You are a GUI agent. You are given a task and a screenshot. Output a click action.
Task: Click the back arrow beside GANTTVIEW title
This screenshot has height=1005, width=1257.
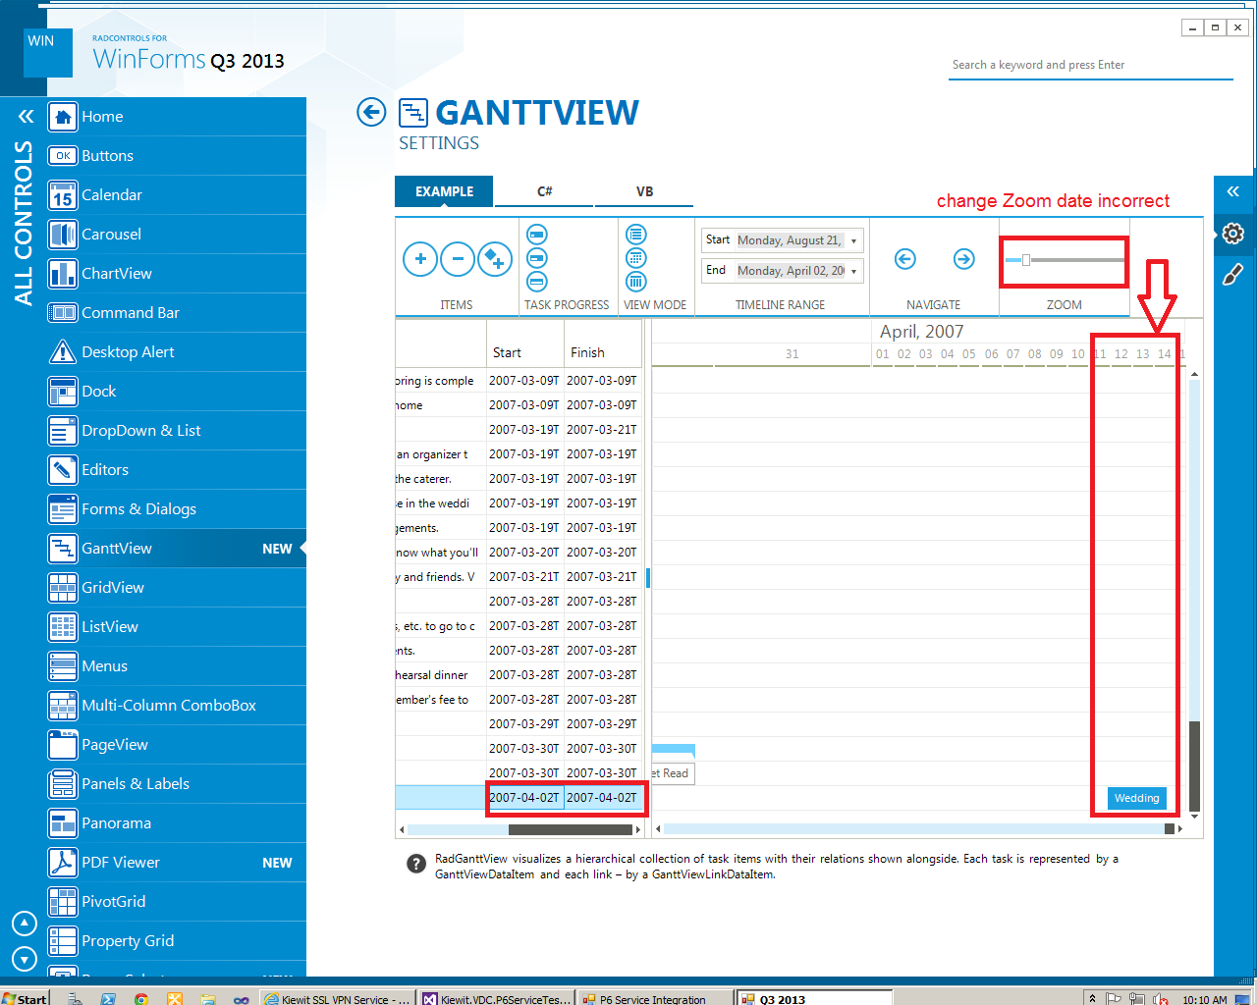click(371, 113)
